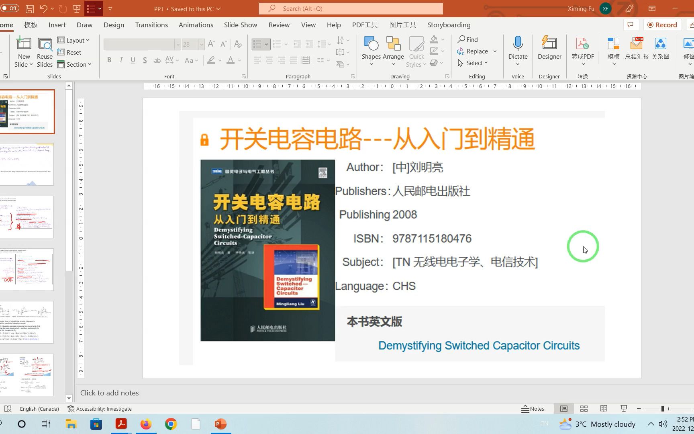Click the zoom slider handle
This screenshot has width=694, height=434.
click(x=662, y=409)
